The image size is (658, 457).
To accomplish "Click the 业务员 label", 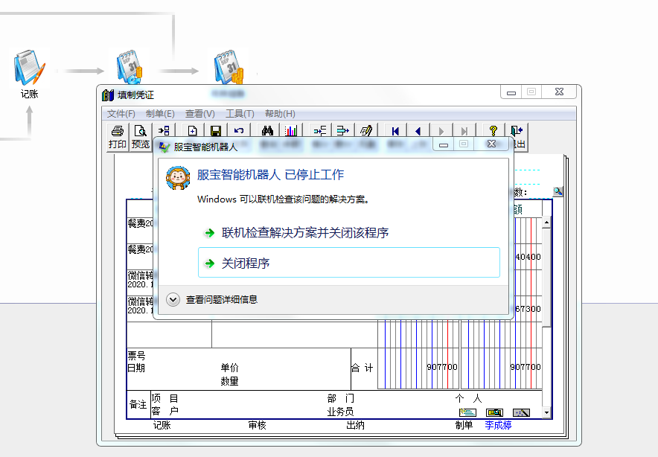I will tap(340, 412).
